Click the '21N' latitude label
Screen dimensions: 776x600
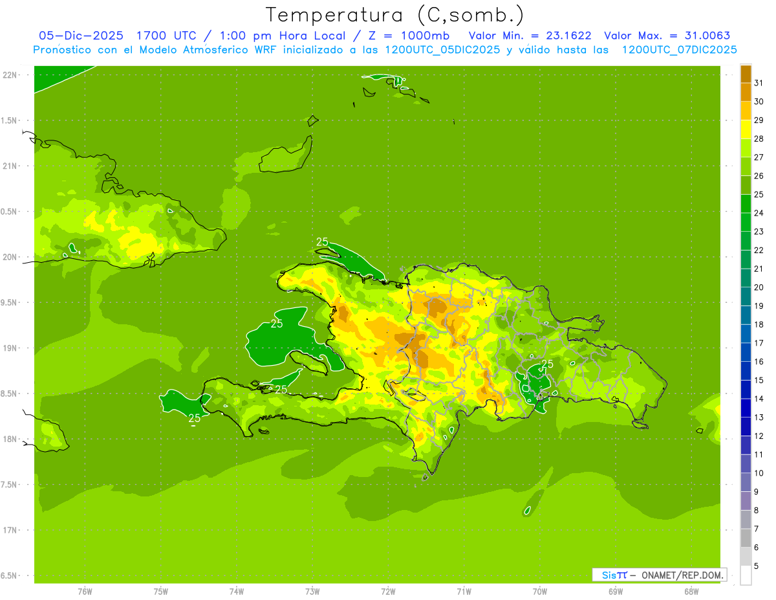pos(10,166)
